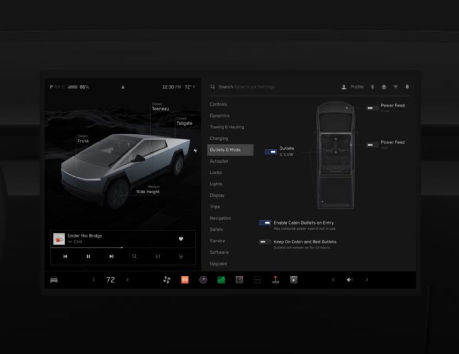This screenshot has height=354, width=459.
Task: Open the Dynamics settings menu
Action: pyautogui.click(x=219, y=115)
